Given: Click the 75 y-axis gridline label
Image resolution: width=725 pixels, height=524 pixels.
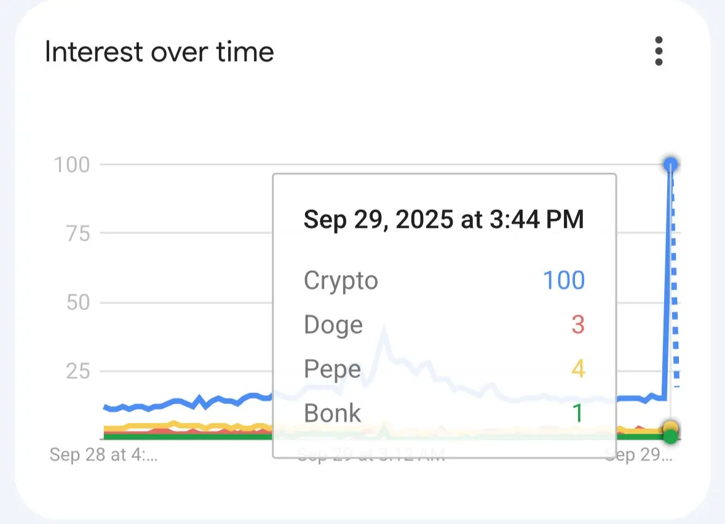Looking at the screenshot, I should point(78,234).
